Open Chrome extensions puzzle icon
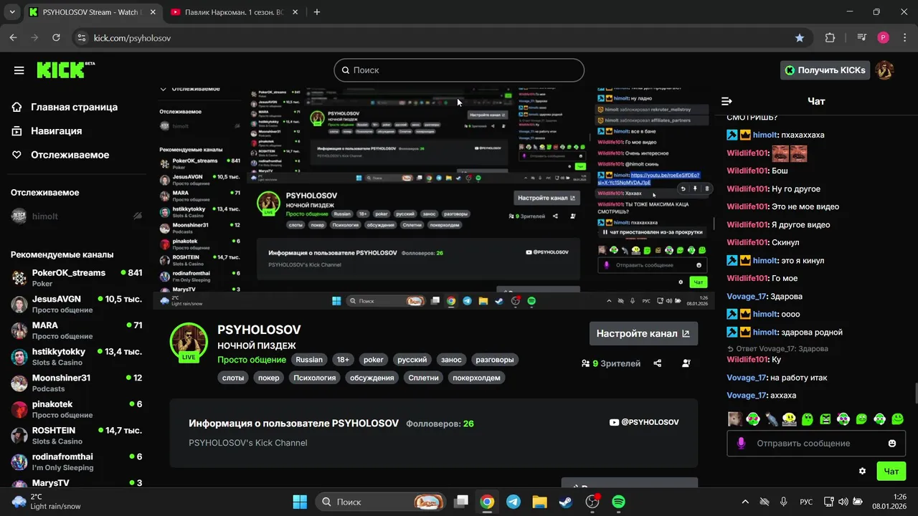Screen dimensions: 918x516 pyautogui.click(x=831, y=38)
